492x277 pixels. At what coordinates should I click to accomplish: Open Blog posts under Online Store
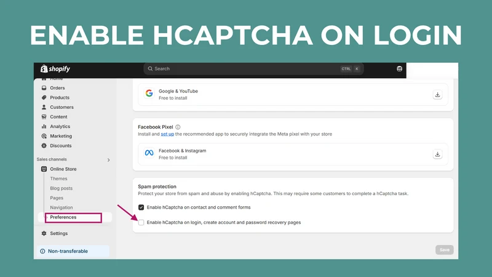click(x=61, y=188)
